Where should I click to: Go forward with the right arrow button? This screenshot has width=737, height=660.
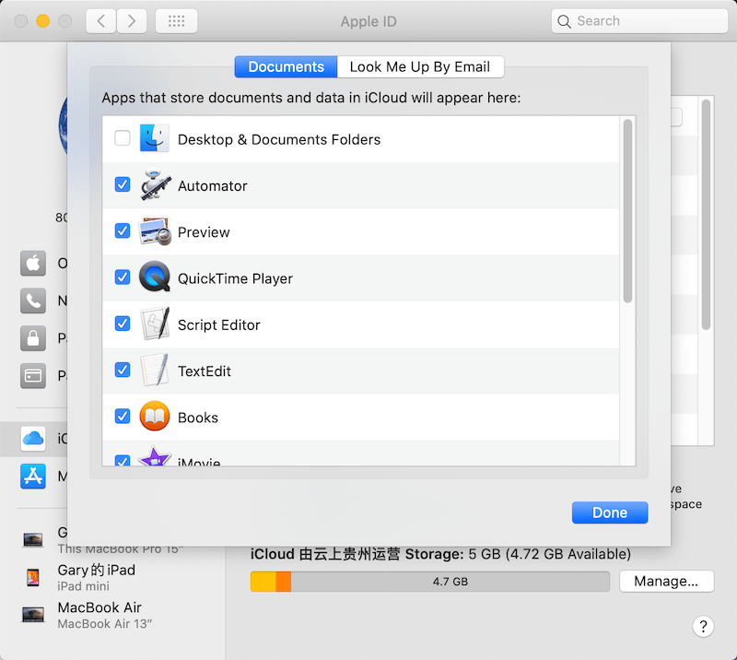(x=132, y=21)
